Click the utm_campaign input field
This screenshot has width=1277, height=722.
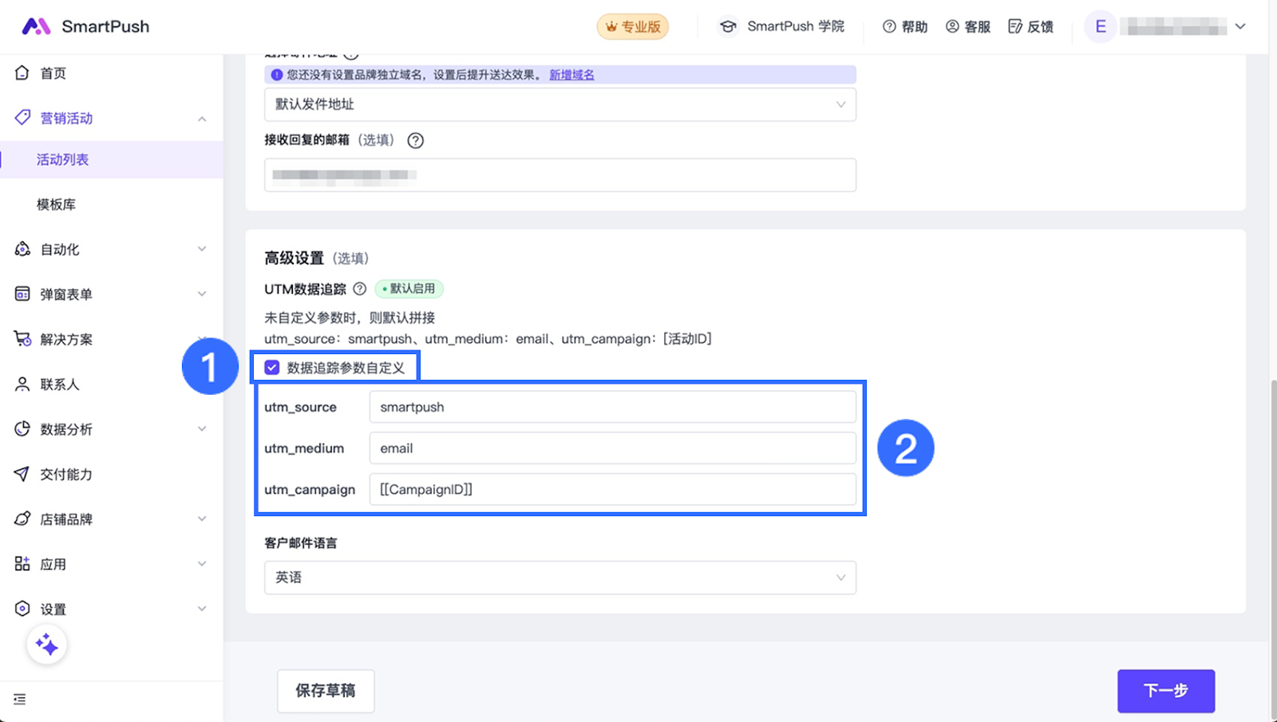(612, 490)
